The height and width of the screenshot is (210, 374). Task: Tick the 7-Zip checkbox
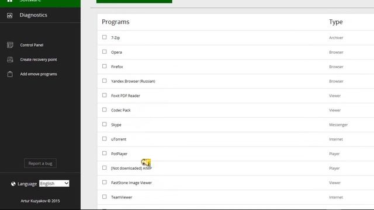click(105, 37)
